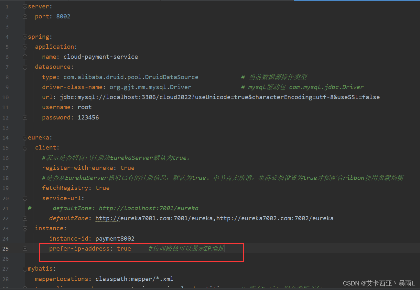
Task: Collapse the 'spring:' block fold marker
Action: coord(25,36)
